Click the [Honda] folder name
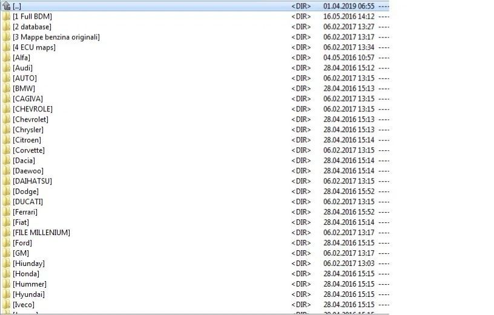494x315 pixels. [x=26, y=274]
